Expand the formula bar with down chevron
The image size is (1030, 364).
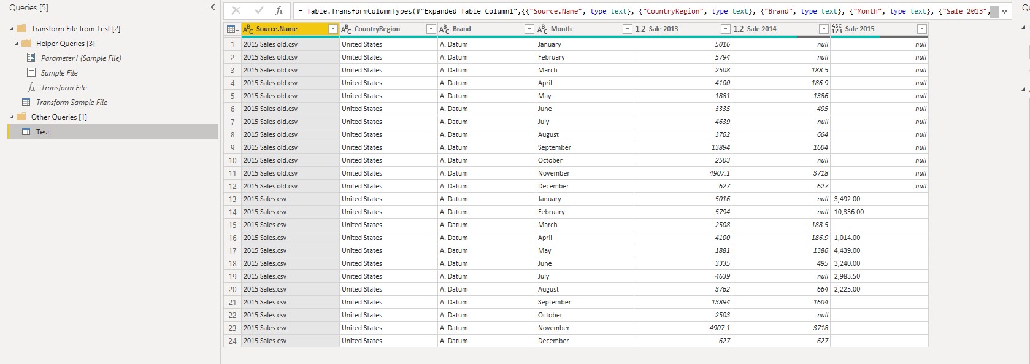click(x=1004, y=11)
